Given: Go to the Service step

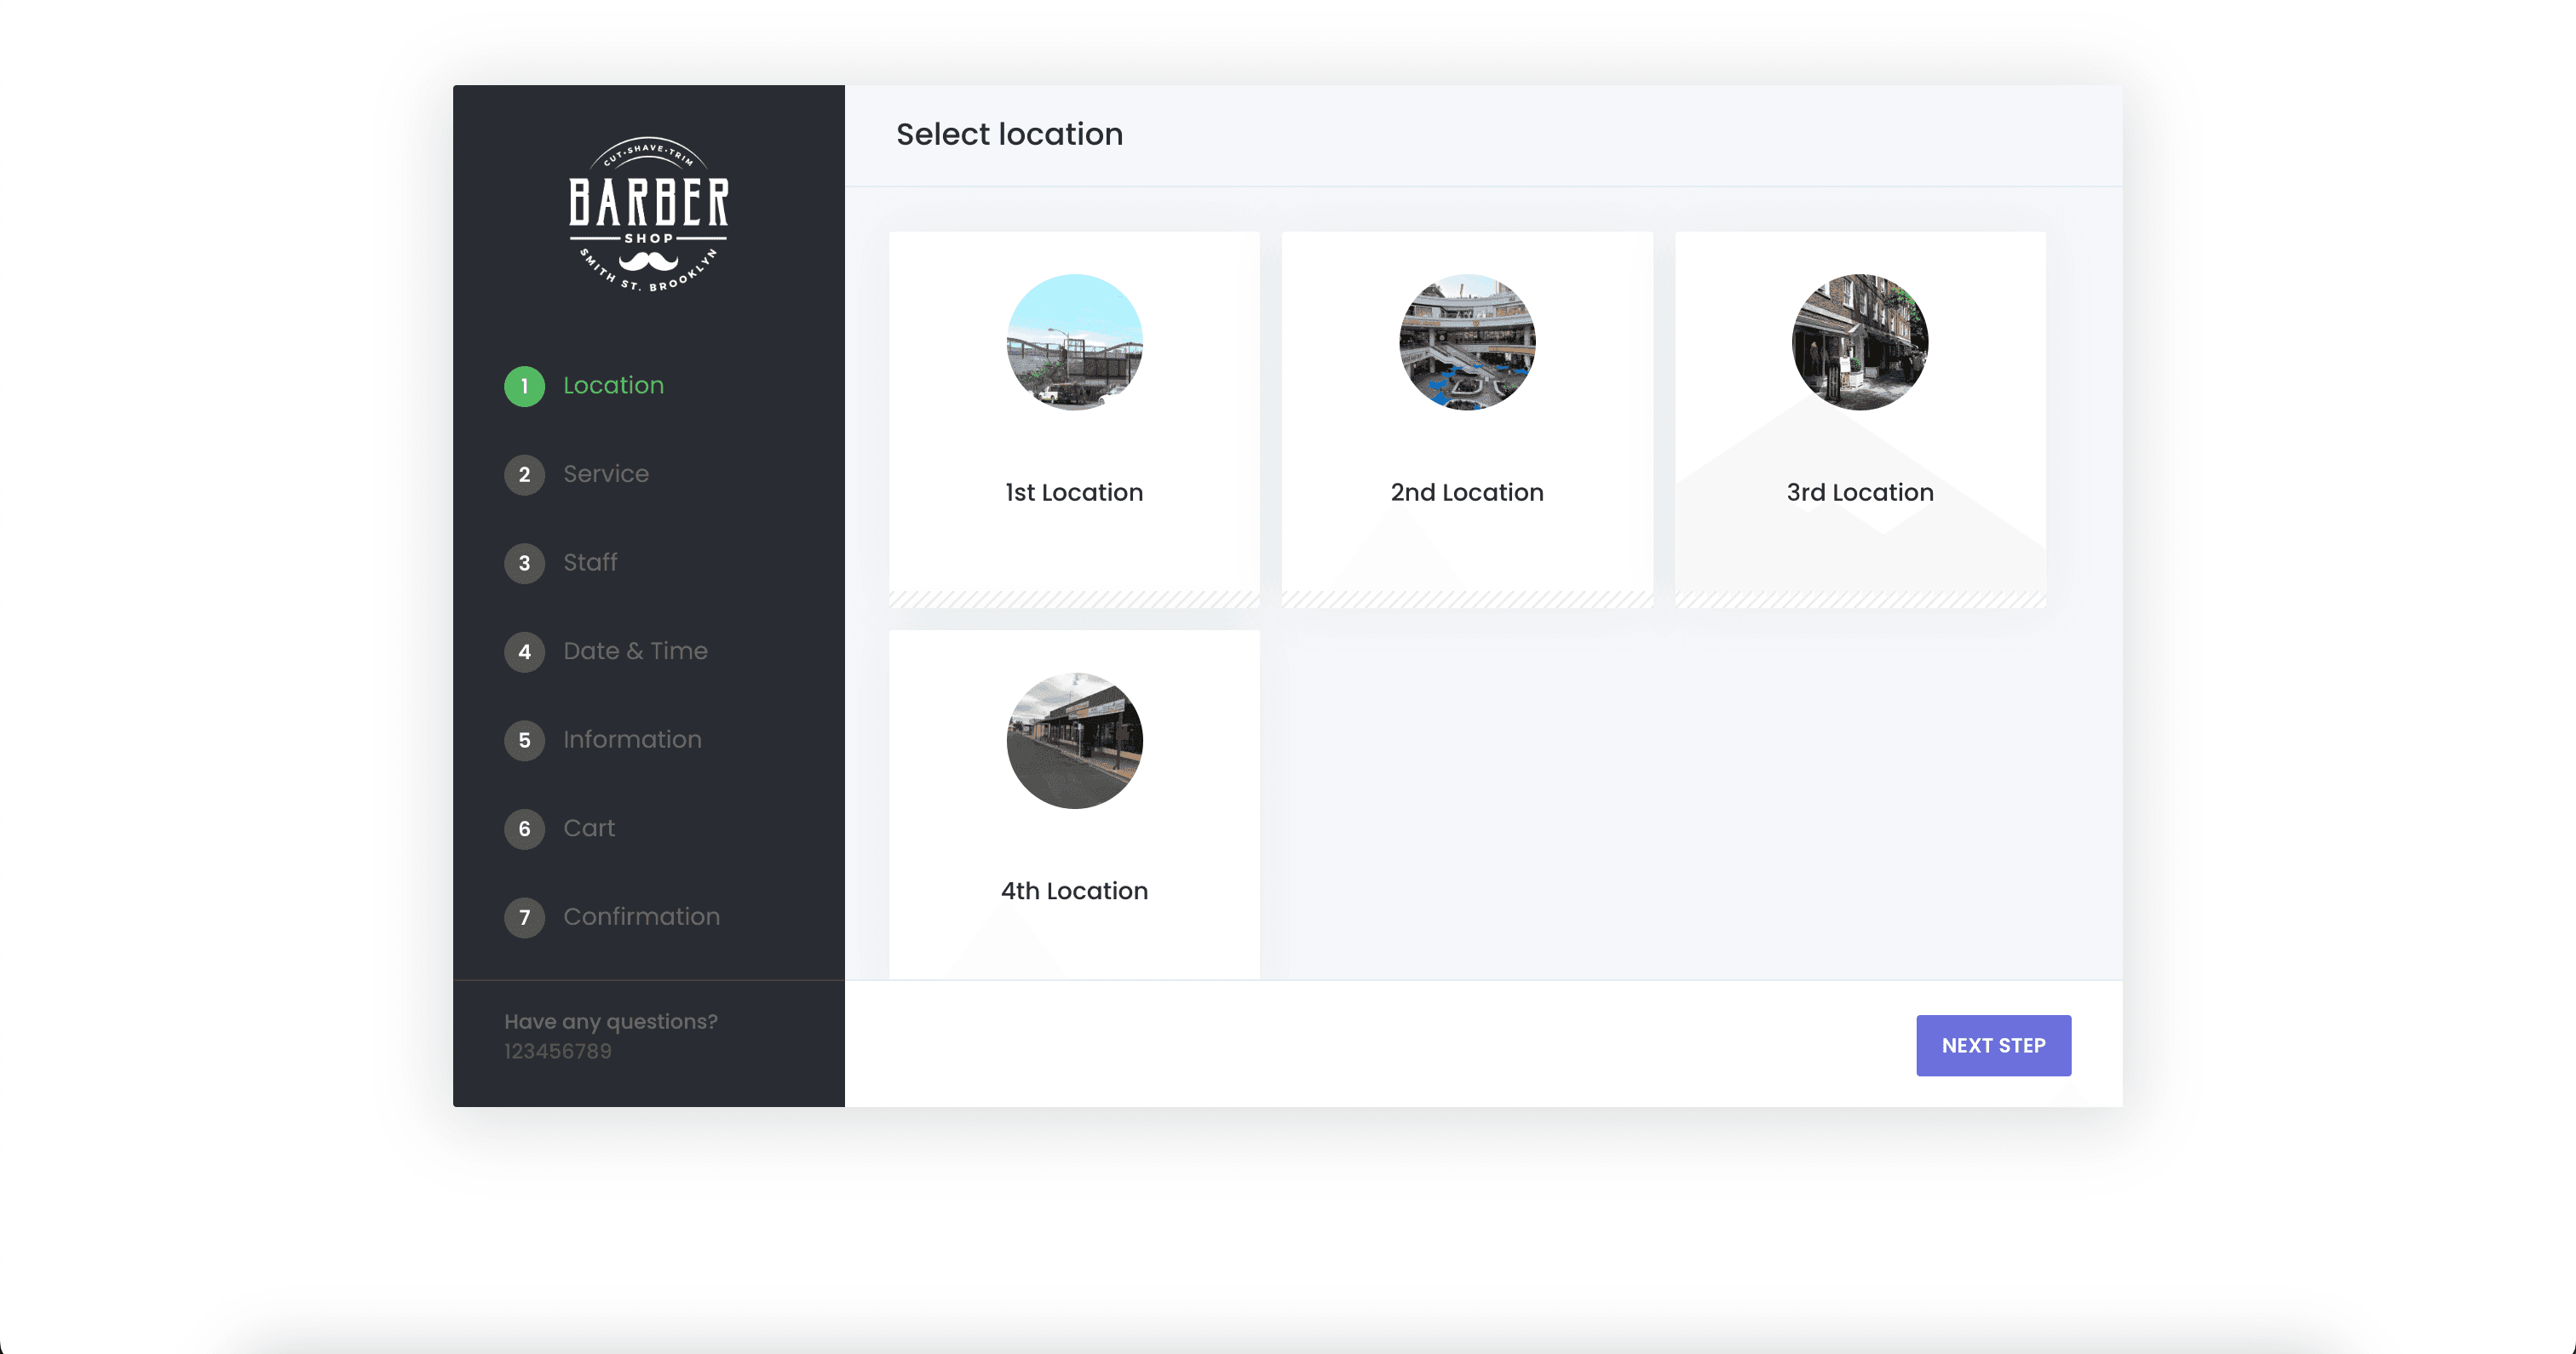Looking at the screenshot, I should click(606, 474).
